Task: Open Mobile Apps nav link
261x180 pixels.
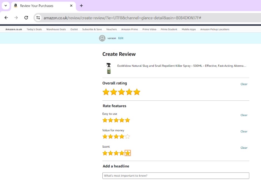Action: click(189, 29)
